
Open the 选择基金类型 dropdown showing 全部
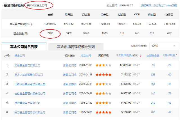click(164, 46)
